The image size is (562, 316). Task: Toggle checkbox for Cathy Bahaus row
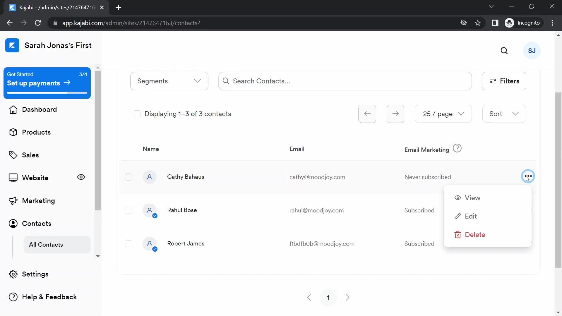(128, 177)
